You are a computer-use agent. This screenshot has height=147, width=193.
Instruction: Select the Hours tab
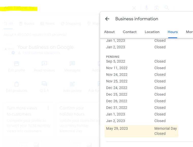[x=173, y=32]
